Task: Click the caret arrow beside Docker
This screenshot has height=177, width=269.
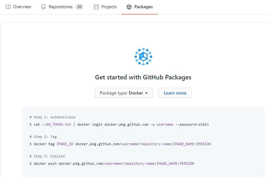Action: click(146, 93)
